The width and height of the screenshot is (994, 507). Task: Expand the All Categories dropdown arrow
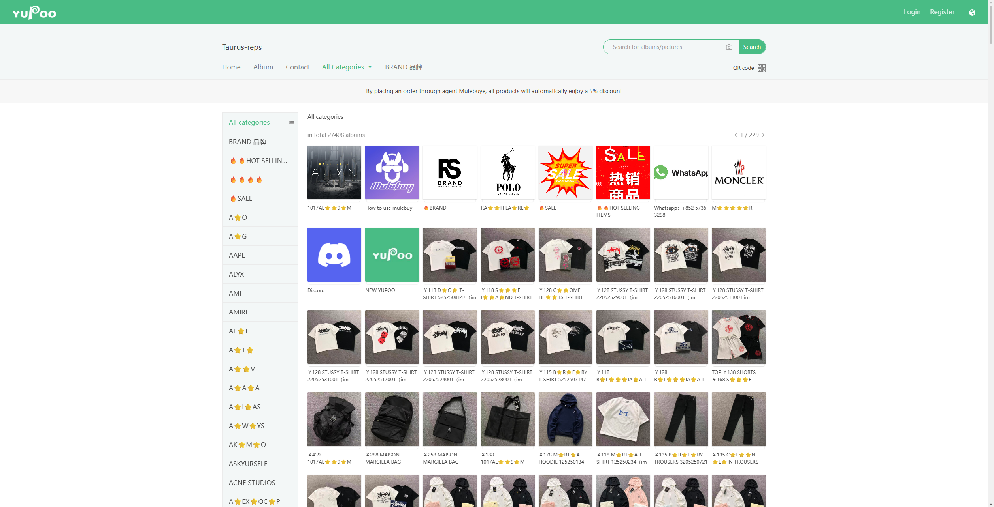[370, 67]
